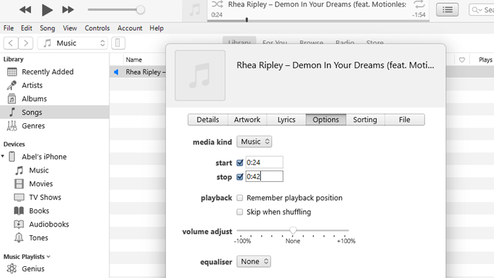
Task: Toggle shuffle icon in now-playing display
Action: [x=217, y=4]
